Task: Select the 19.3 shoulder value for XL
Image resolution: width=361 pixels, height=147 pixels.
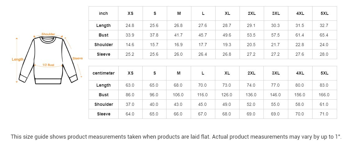Action: [x=227, y=45]
